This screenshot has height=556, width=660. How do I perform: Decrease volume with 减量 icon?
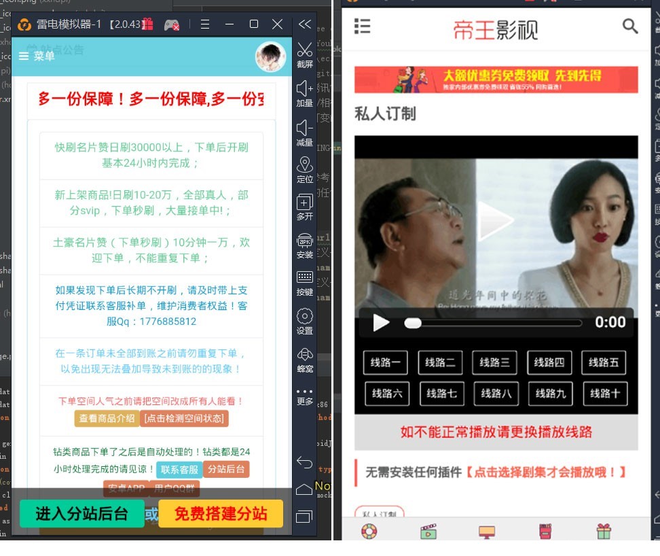point(305,133)
